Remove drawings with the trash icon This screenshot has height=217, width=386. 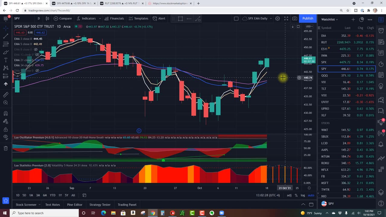(6, 148)
